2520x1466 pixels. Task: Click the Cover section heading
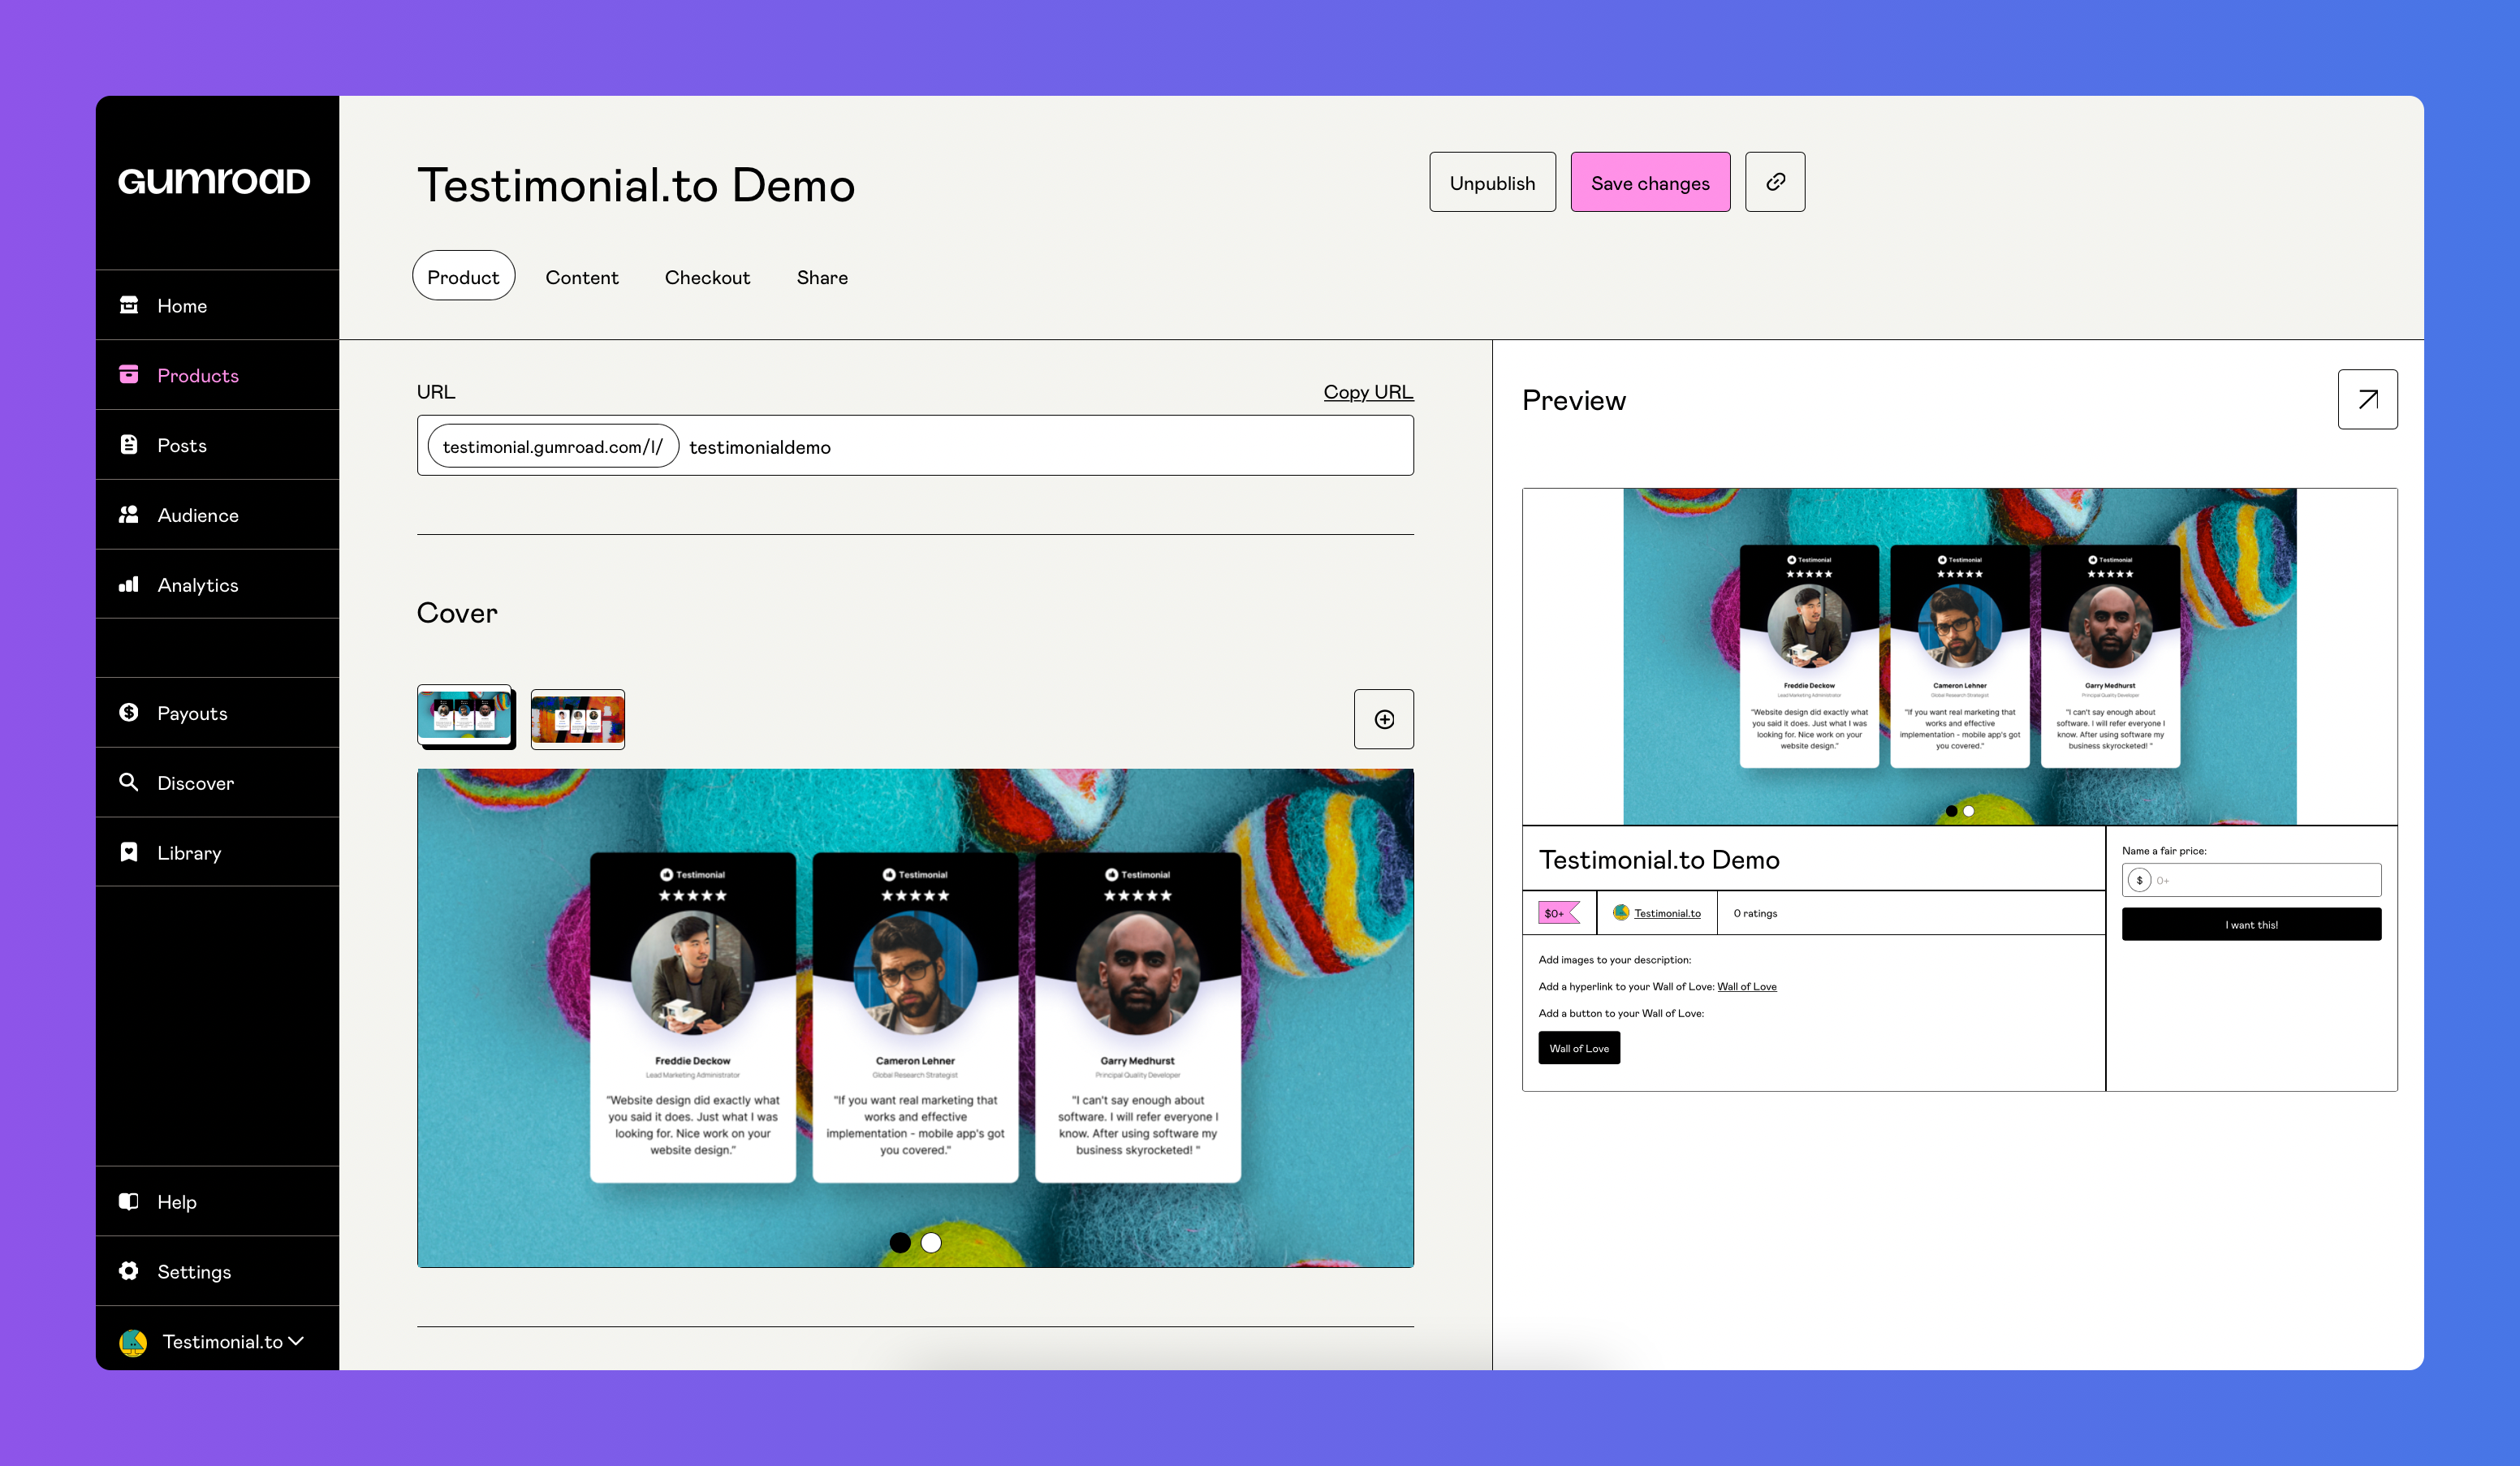457,613
